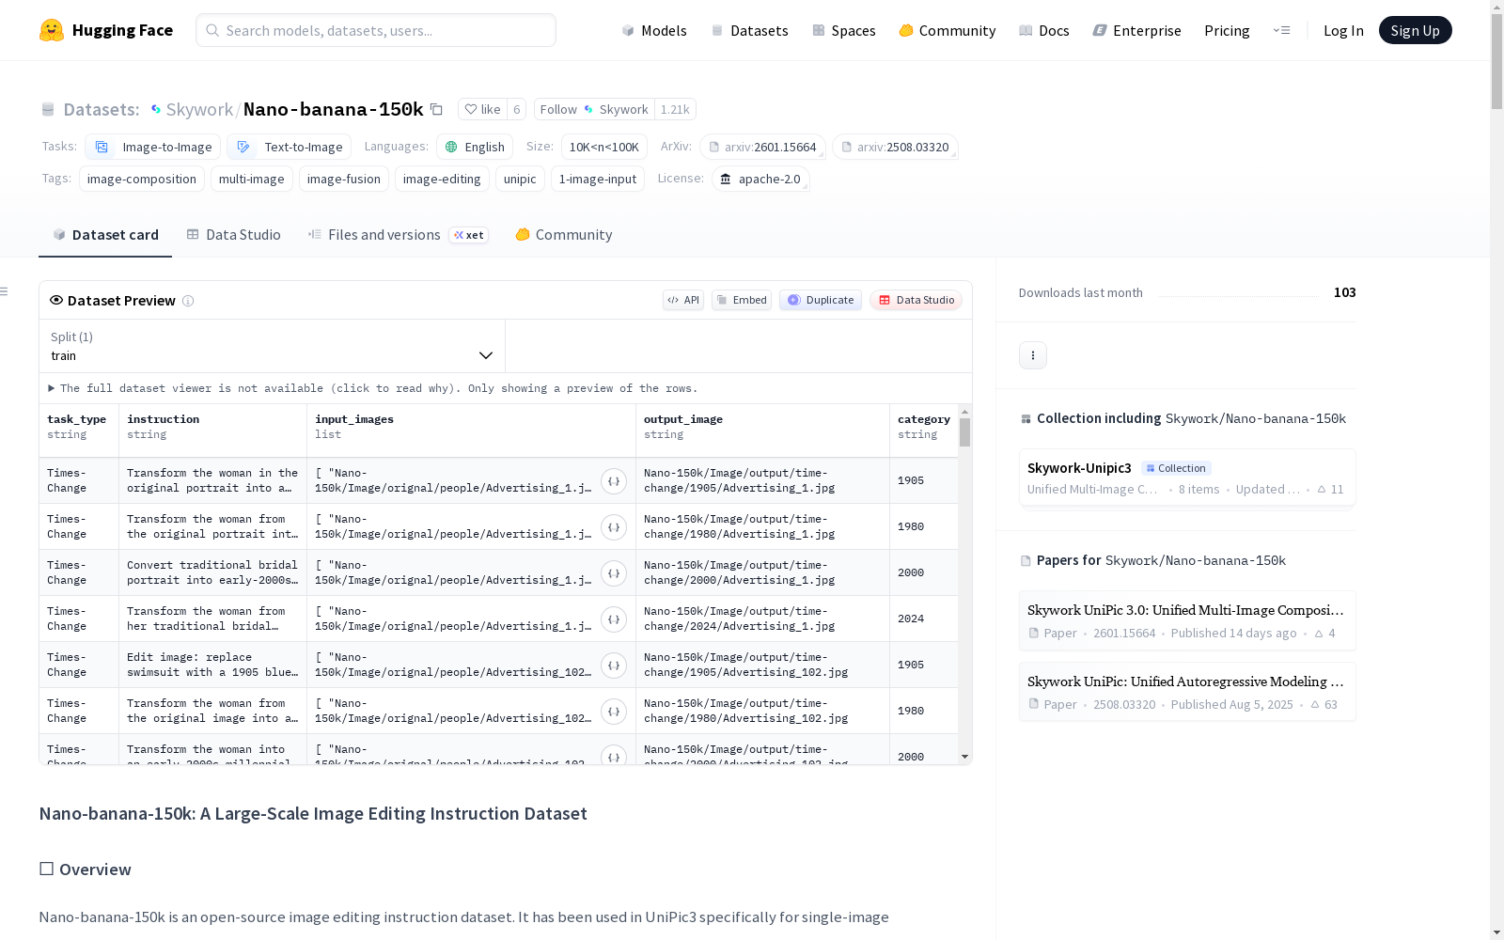Click the image-composition tag
The height and width of the screenshot is (940, 1504).
[x=142, y=179]
